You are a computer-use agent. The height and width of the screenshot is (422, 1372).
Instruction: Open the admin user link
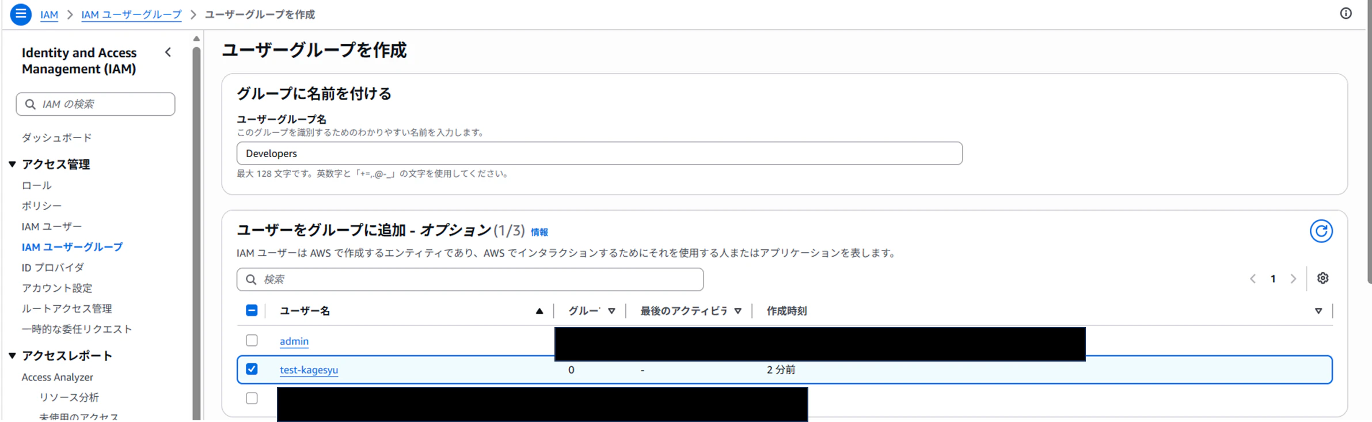pyautogui.click(x=294, y=341)
